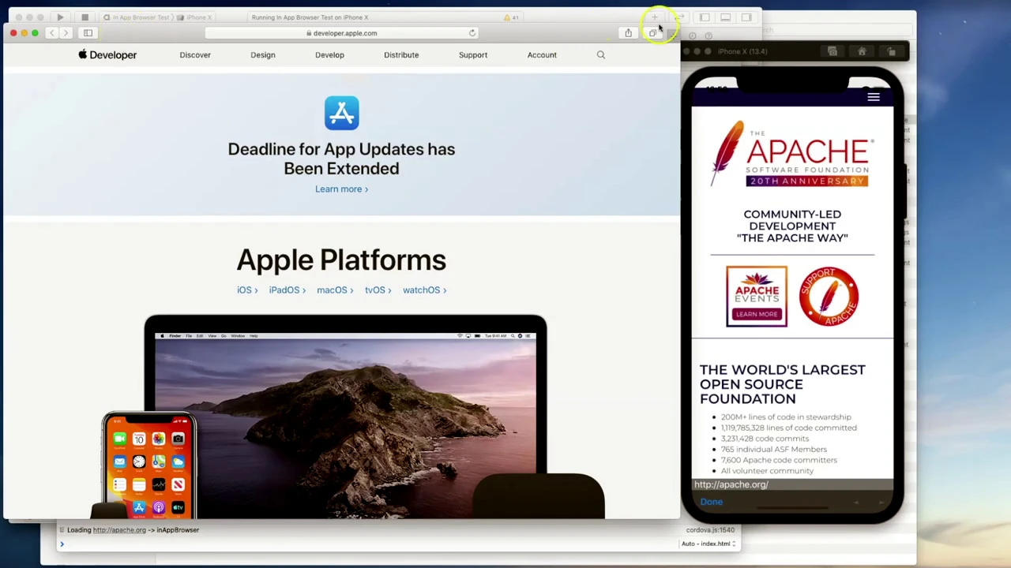The width and height of the screenshot is (1011, 568).
Task: Open Safari's Share button
Action: coord(628,33)
